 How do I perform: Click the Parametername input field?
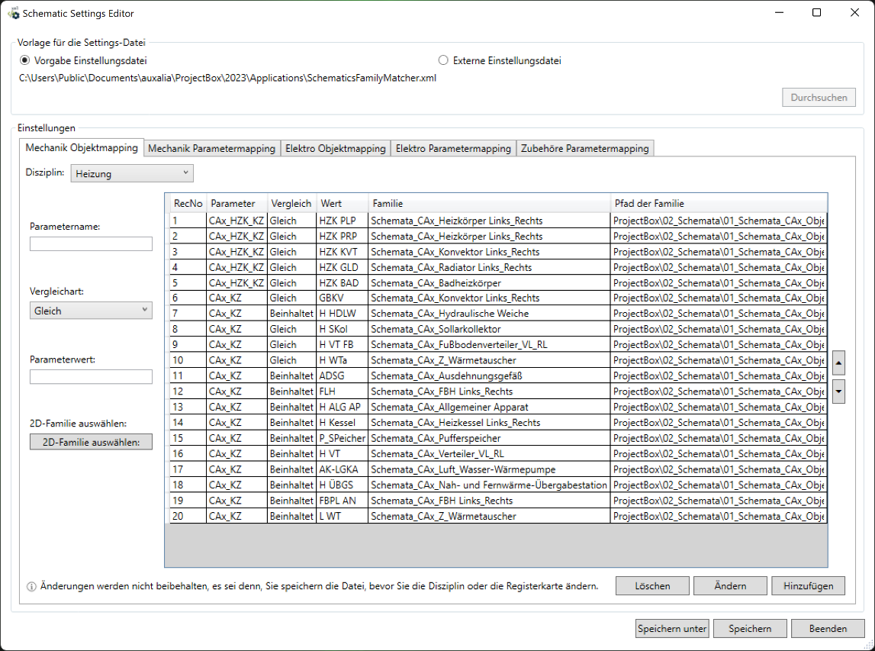tap(91, 244)
